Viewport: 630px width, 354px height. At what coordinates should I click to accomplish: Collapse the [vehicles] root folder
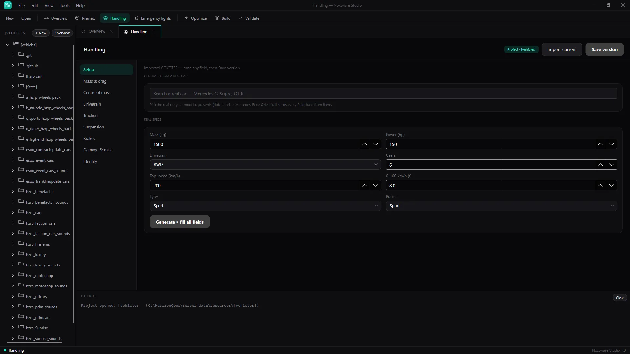(8, 45)
